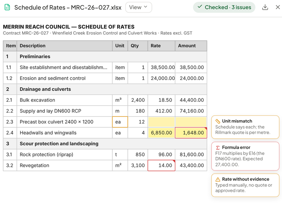Viewport: 282px width, 205px height.
Task: Click the Merrin Reach Council schedule title
Action: pyautogui.click(x=69, y=27)
